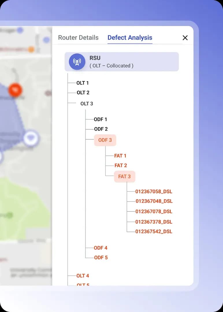
Task: Open the 012367048_DSL entry
Action: coord(154,201)
